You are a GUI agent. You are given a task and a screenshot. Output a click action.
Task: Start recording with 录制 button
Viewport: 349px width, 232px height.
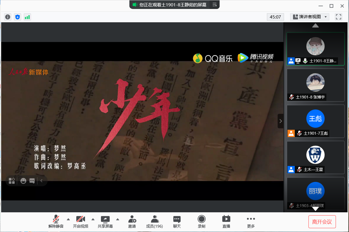pos(201,222)
